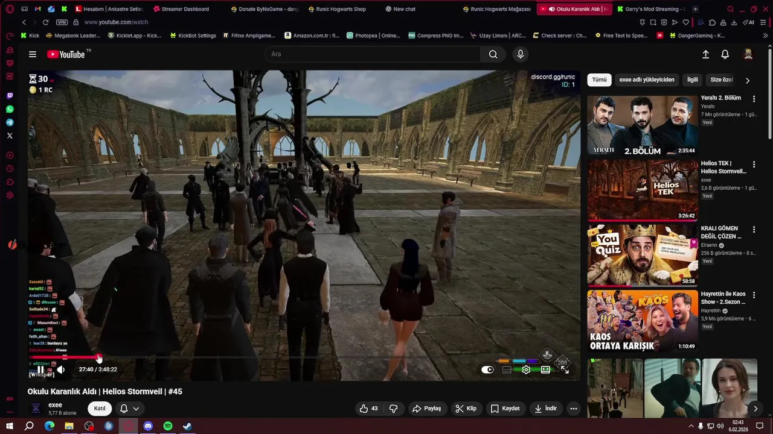The width and height of the screenshot is (773, 434).
Task: Switch player to theater mode
Action: (546, 370)
